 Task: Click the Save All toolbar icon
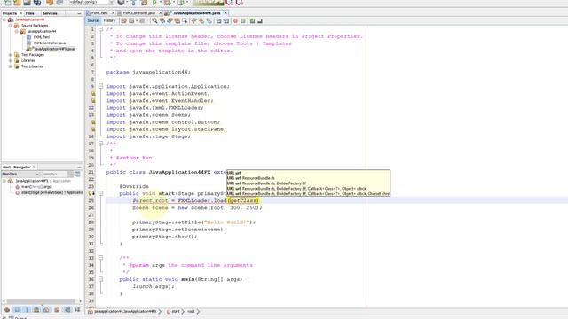click(x=37, y=3)
